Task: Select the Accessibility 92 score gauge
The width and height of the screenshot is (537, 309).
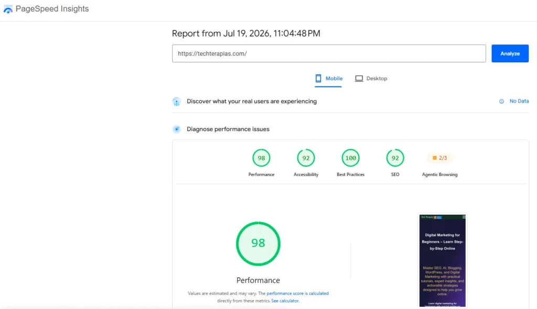Action: coord(306,158)
